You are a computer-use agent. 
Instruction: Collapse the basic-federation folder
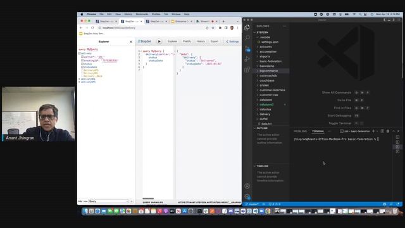point(271,61)
